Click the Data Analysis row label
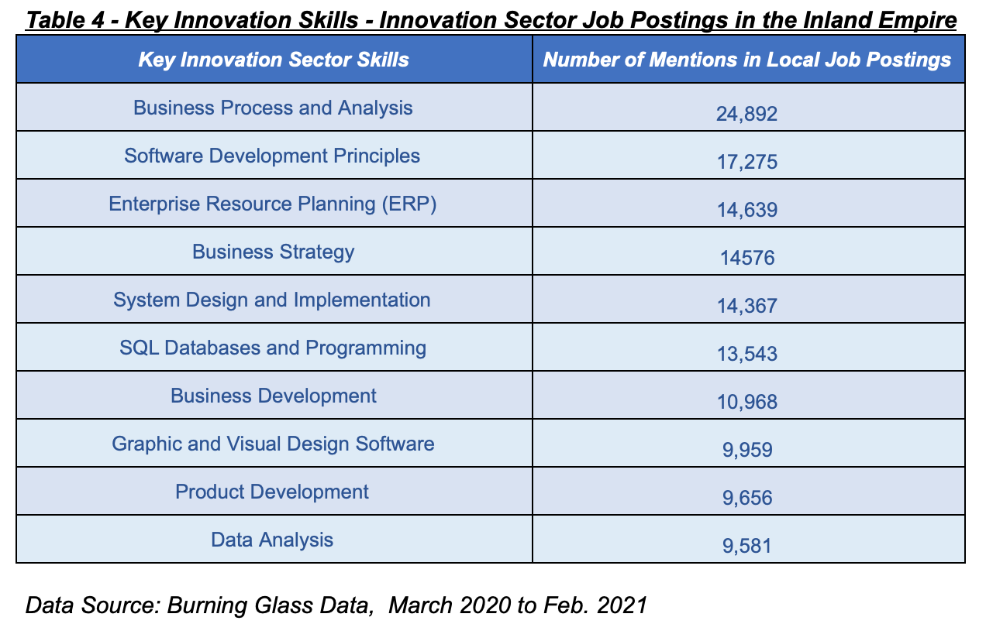The image size is (986, 624). 272,540
